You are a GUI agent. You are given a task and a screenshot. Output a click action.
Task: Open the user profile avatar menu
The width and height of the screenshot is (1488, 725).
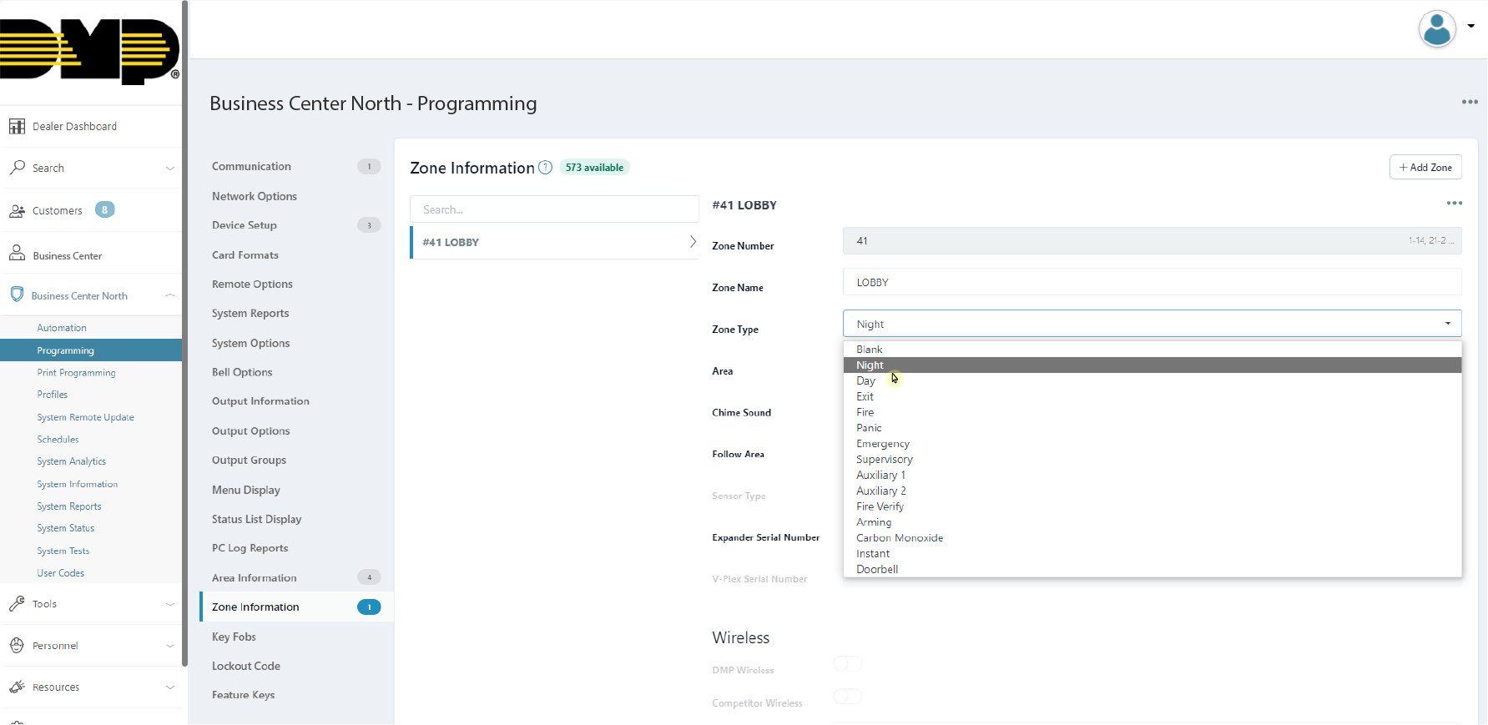click(x=1437, y=29)
